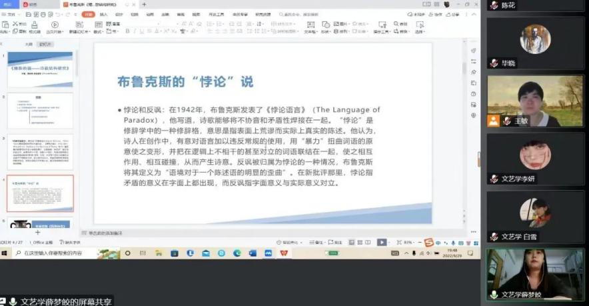
Task: Open the 新建幻灯片 new slide dropdown
Action: 79,31
